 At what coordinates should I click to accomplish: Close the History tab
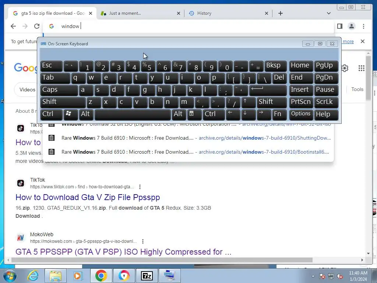point(267,13)
